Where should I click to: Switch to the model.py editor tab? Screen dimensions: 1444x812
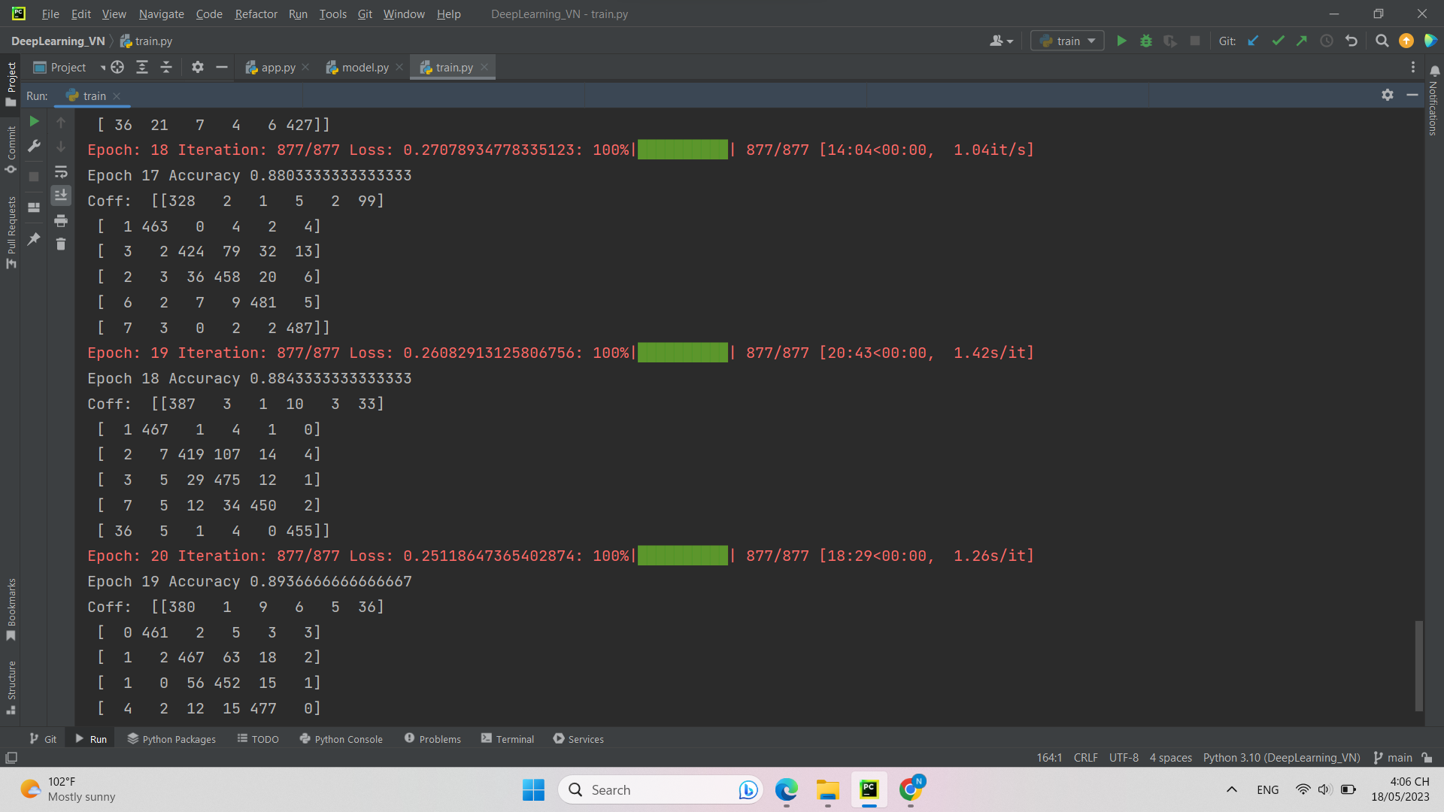click(364, 67)
